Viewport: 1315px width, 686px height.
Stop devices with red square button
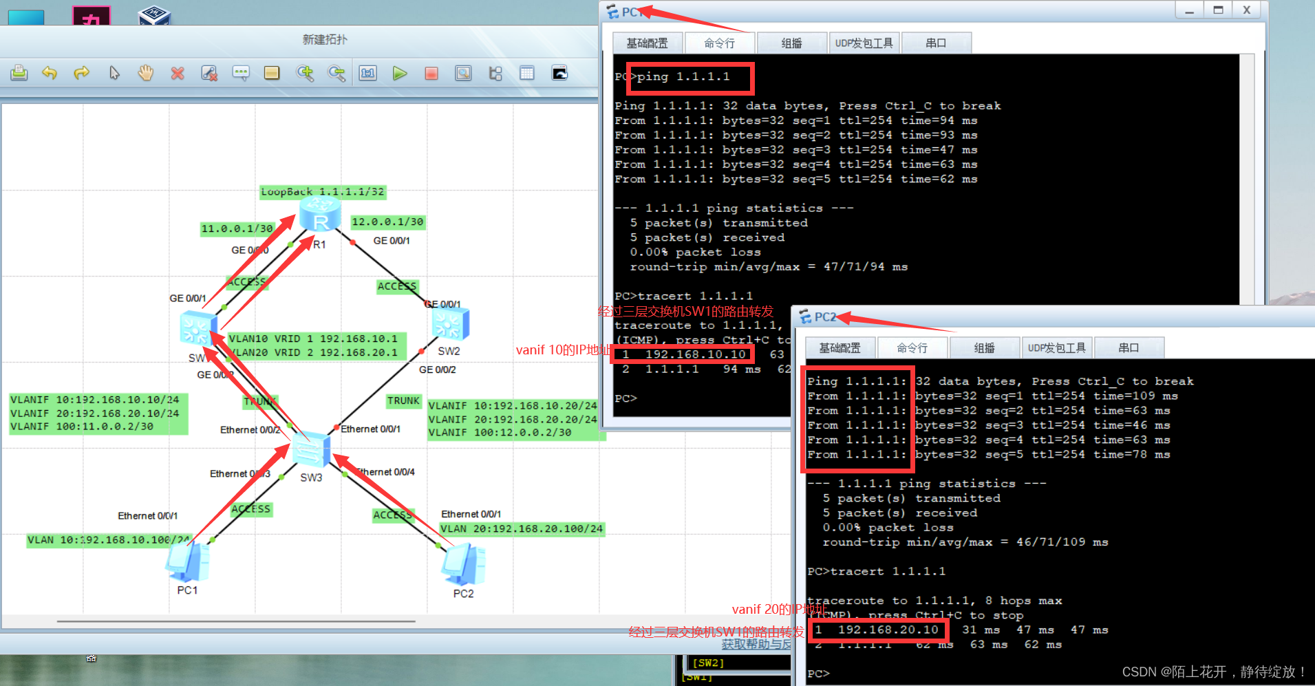point(431,73)
